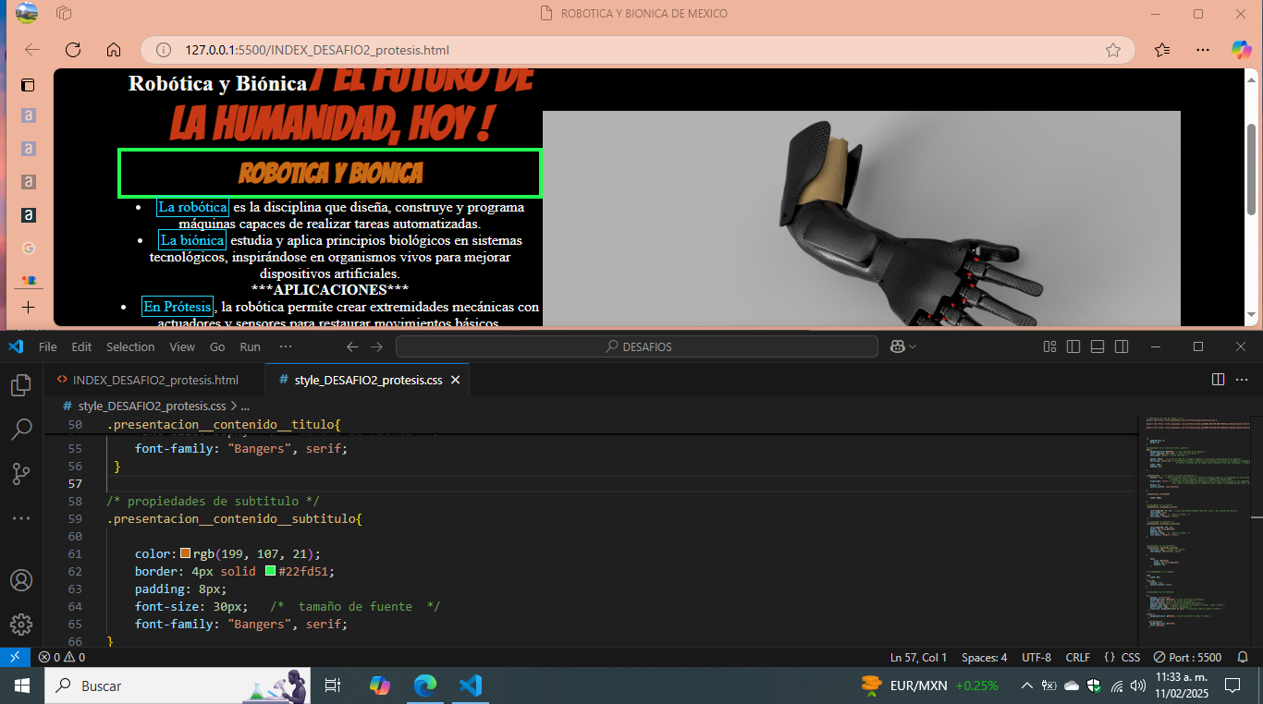Expand the breadcrumb ellipsis after the CSS filename
The image size is (1263, 704).
point(245,406)
